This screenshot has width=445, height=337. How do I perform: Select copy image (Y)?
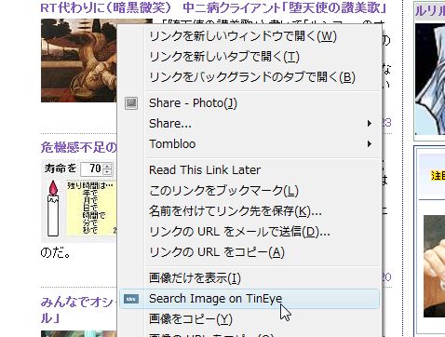[249, 319]
